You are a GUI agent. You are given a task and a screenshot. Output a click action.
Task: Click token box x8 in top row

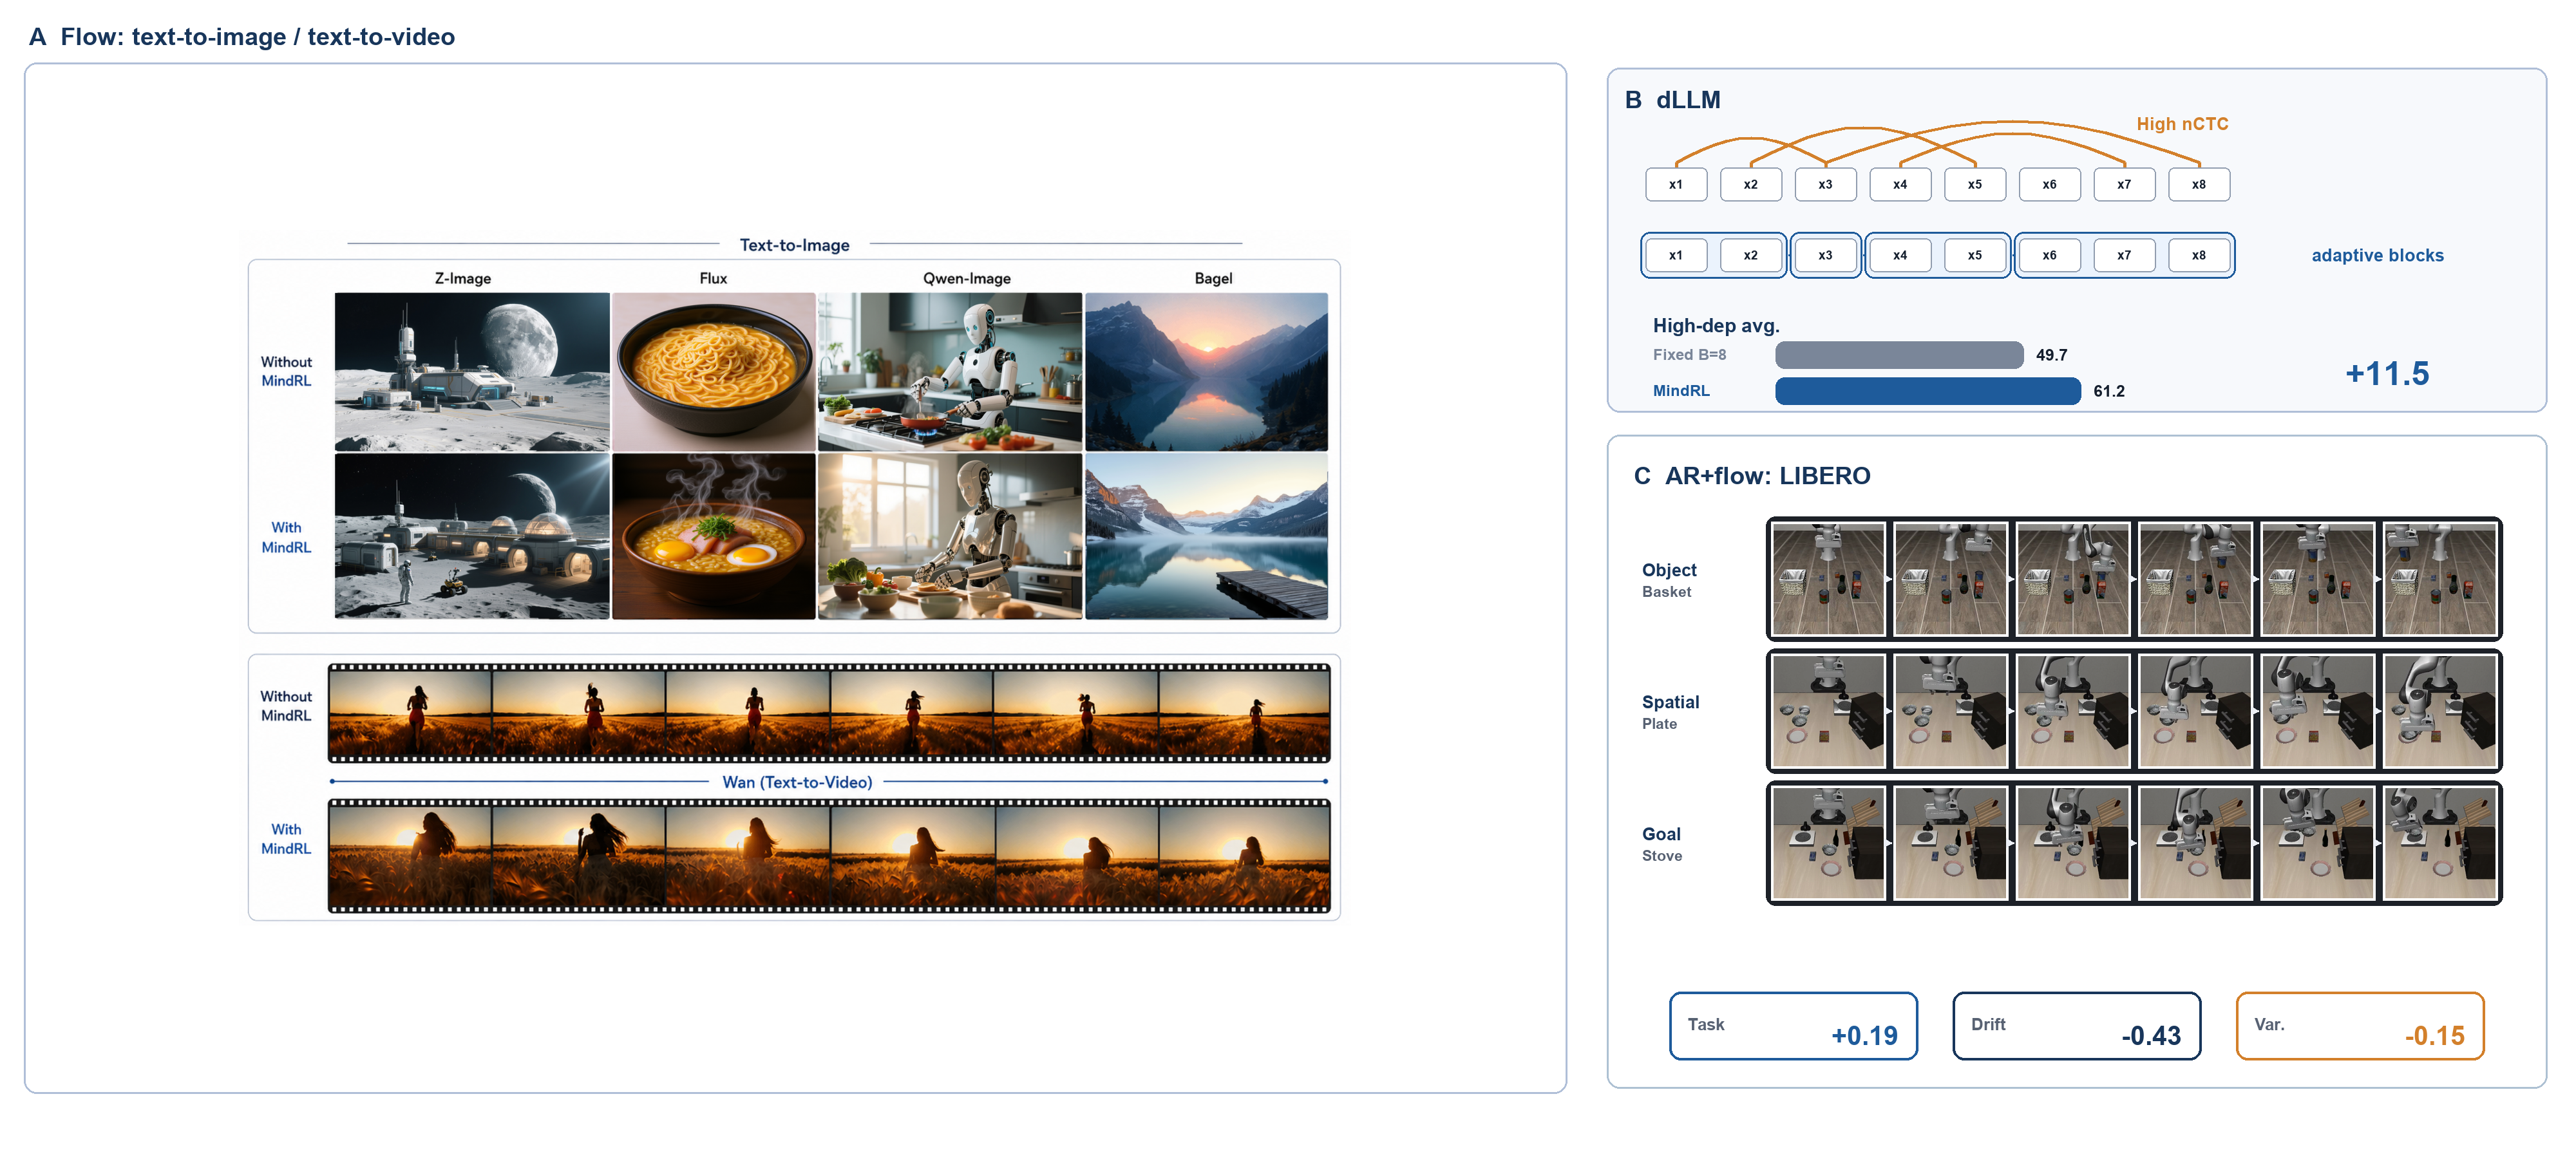click(2199, 184)
